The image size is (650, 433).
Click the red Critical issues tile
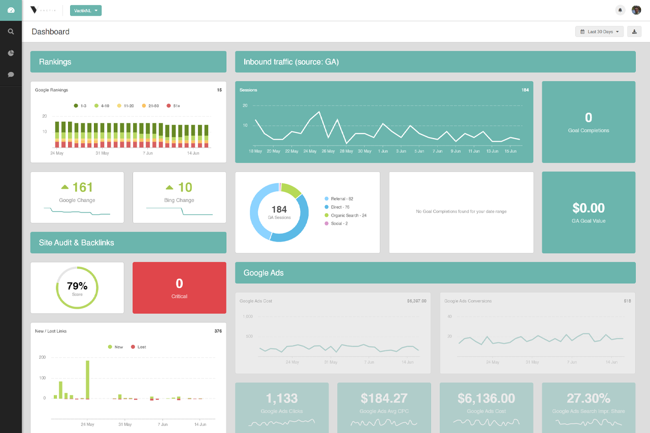179,288
